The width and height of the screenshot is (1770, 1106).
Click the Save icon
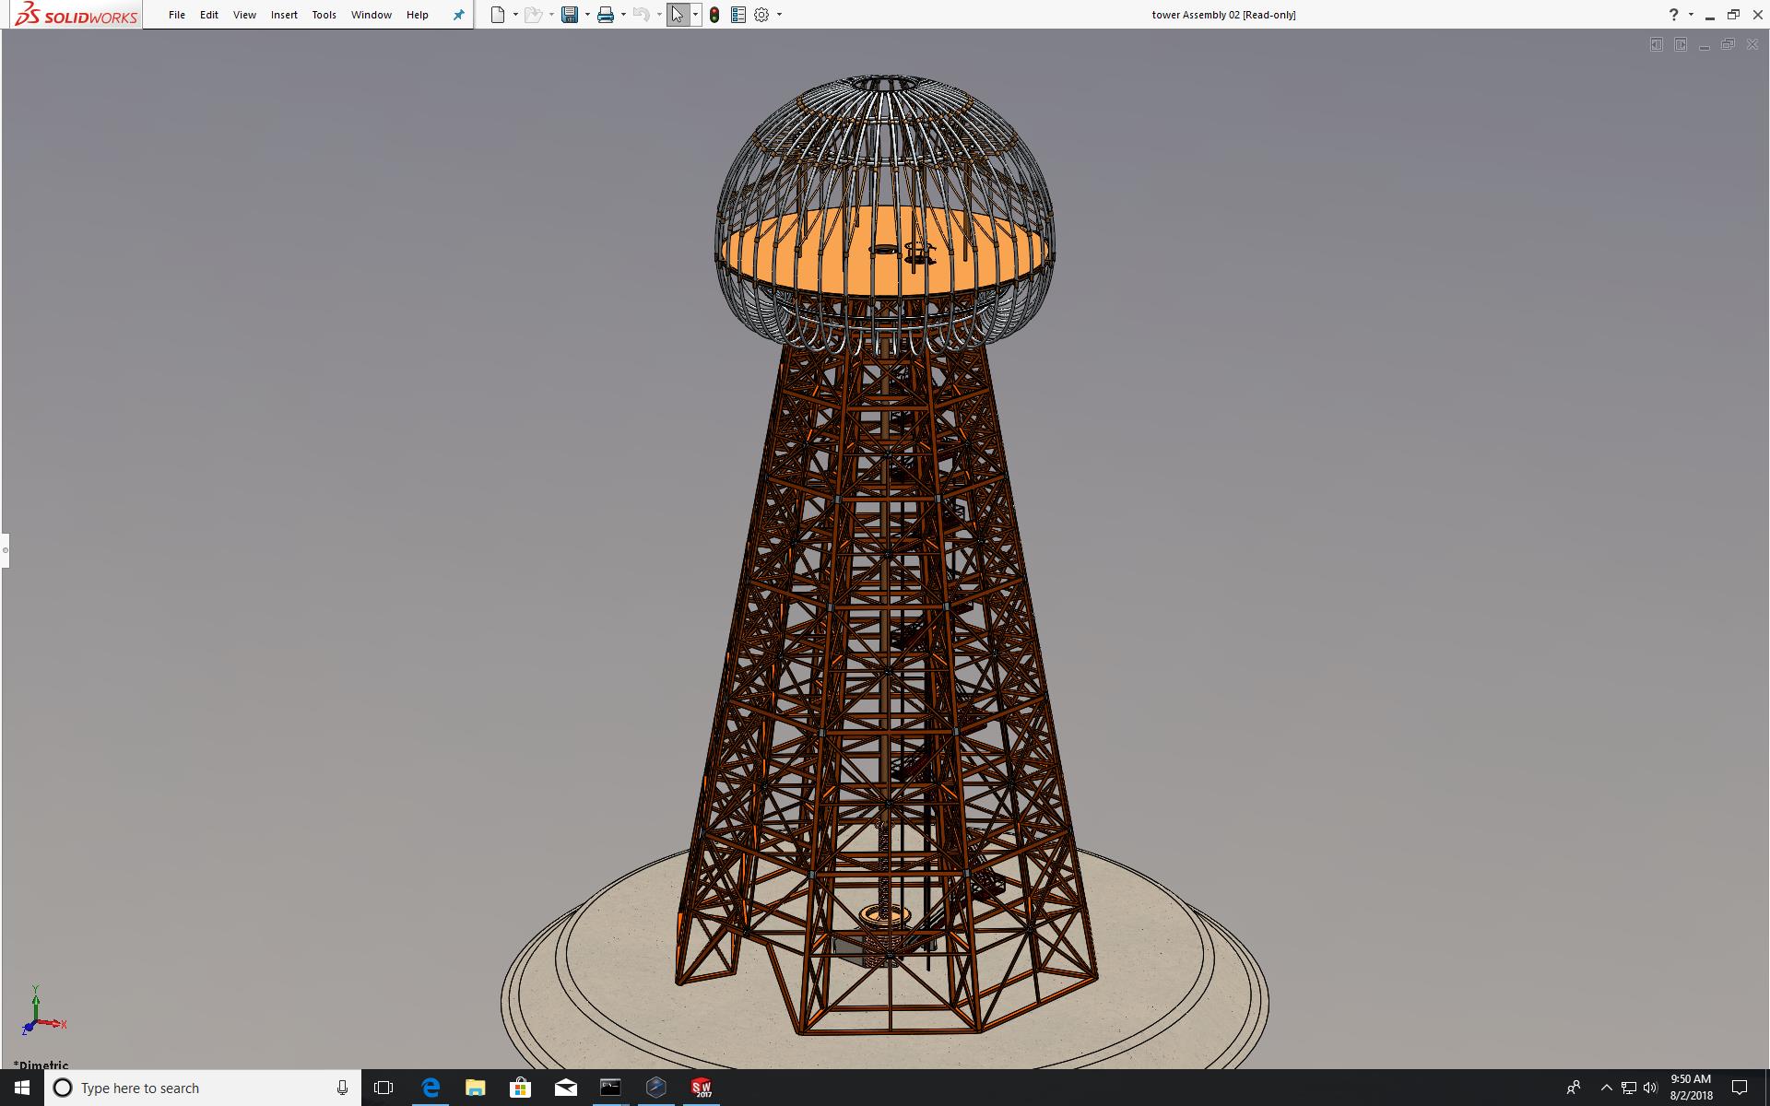[x=570, y=15]
